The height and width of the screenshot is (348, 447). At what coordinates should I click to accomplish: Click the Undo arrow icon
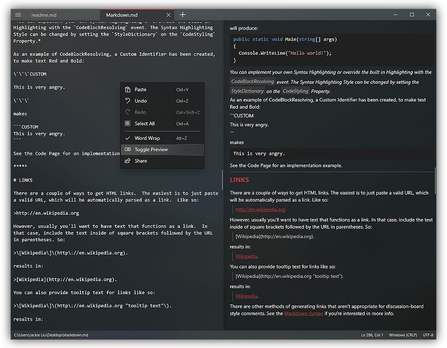pos(128,101)
